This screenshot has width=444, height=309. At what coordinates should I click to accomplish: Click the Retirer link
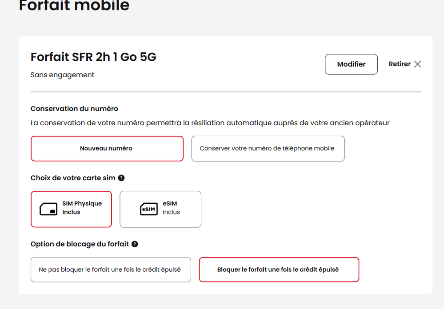[x=400, y=64]
